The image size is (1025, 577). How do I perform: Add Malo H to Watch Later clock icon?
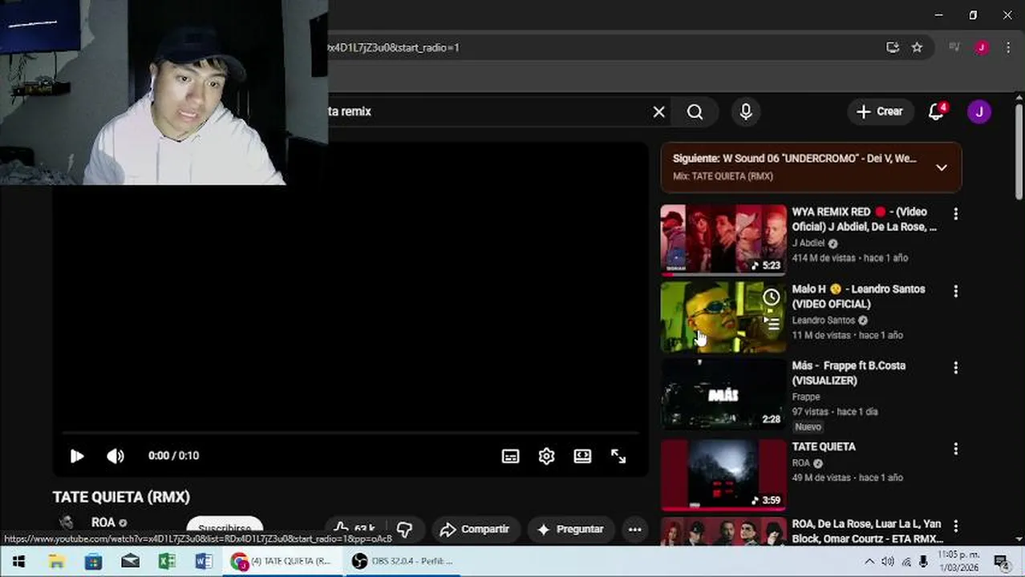(771, 297)
